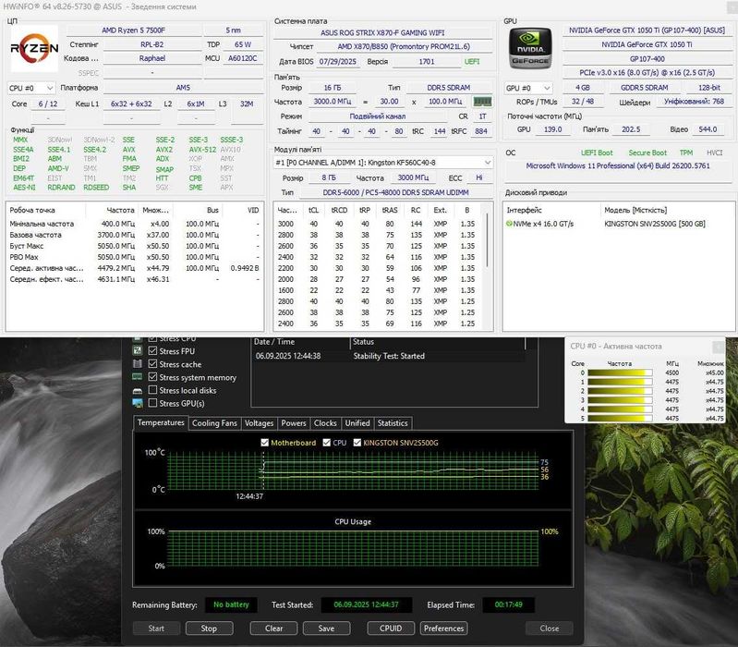
Task: Toggle the Stress FPU checkbox
Action: [152, 351]
